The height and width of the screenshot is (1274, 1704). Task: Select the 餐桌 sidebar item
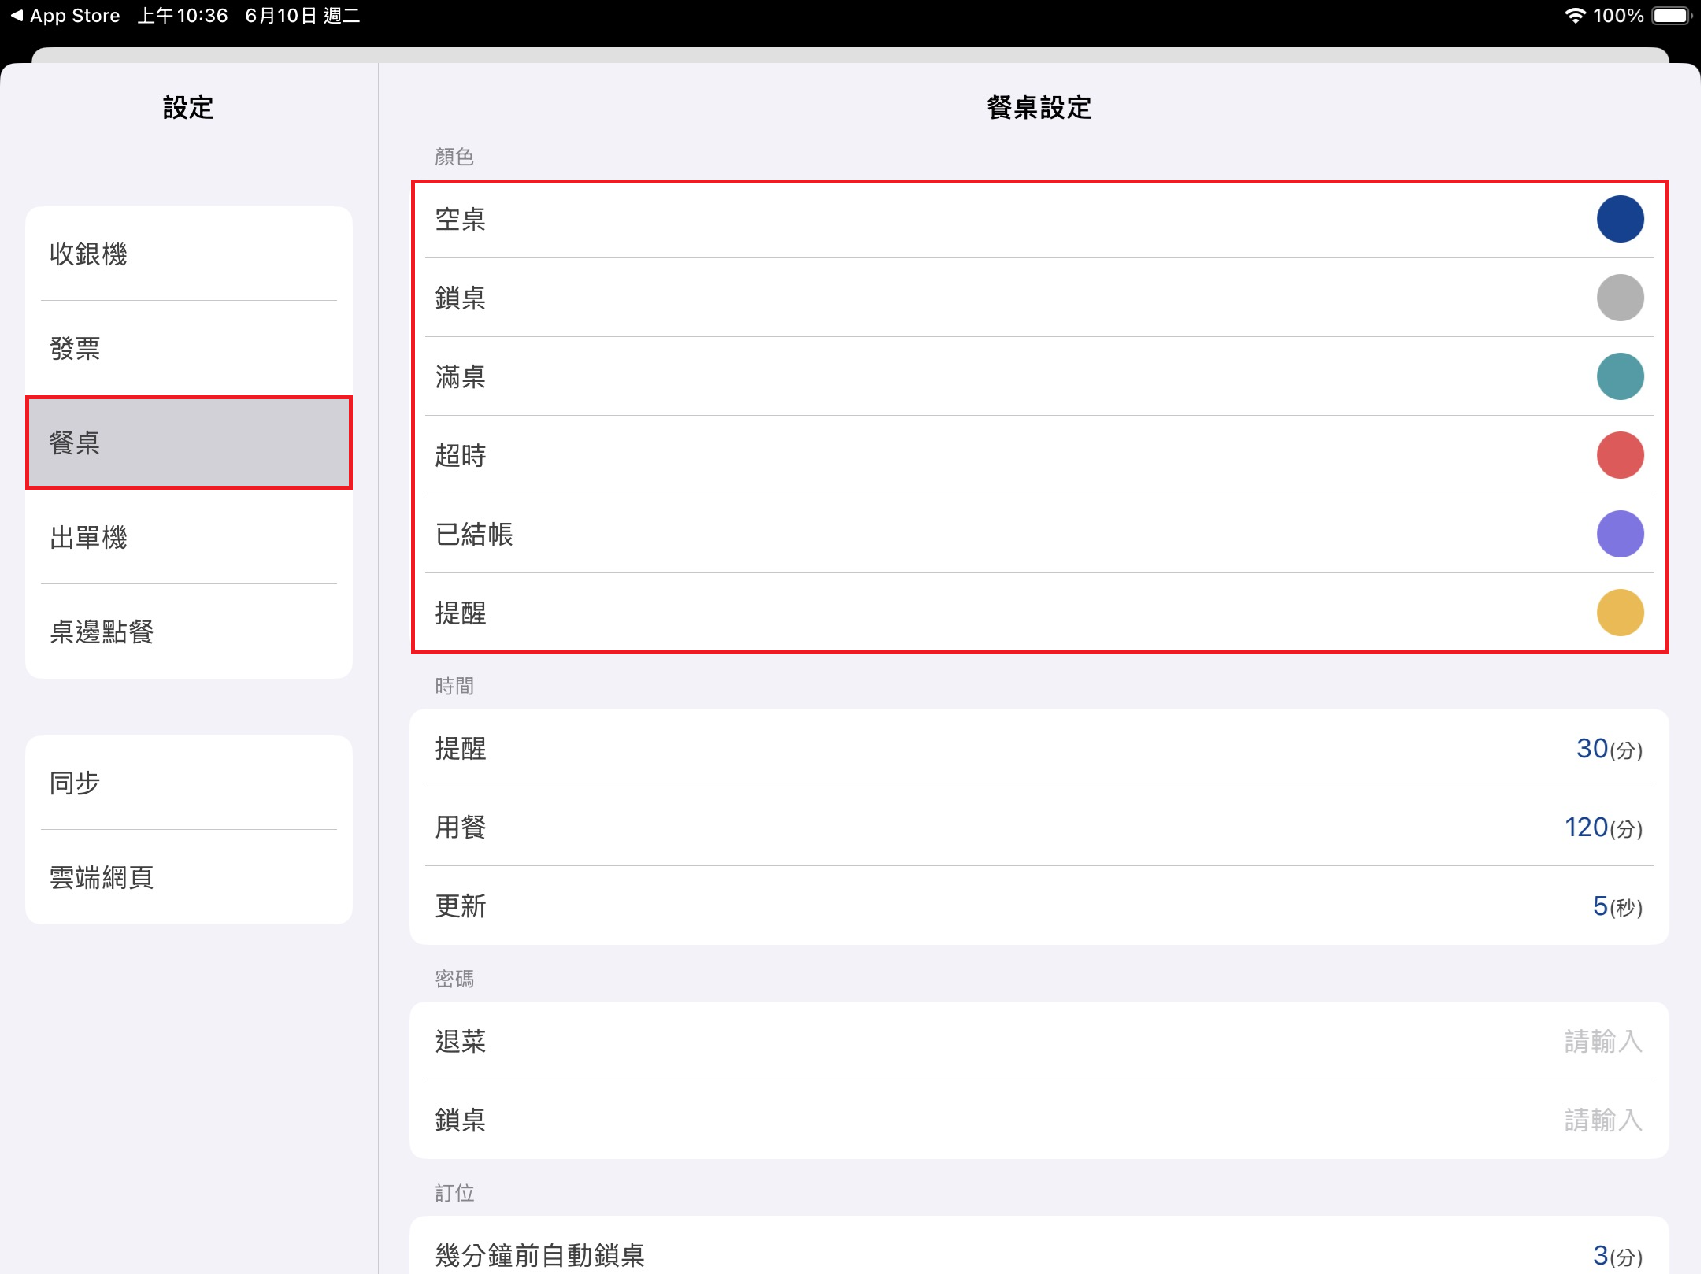pos(188,443)
